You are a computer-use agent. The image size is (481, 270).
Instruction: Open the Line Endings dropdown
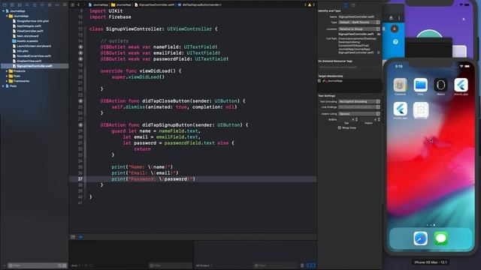359,107
